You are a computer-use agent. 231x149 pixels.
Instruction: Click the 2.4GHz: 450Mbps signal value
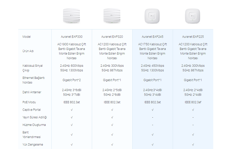point(152,66)
